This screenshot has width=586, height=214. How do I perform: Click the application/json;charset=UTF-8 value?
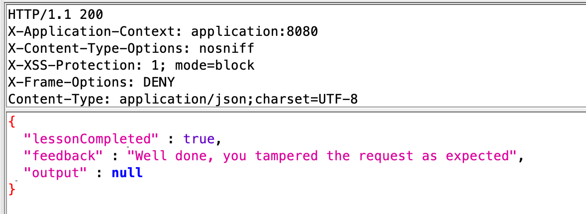pyautogui.click(x=238, y=99)
